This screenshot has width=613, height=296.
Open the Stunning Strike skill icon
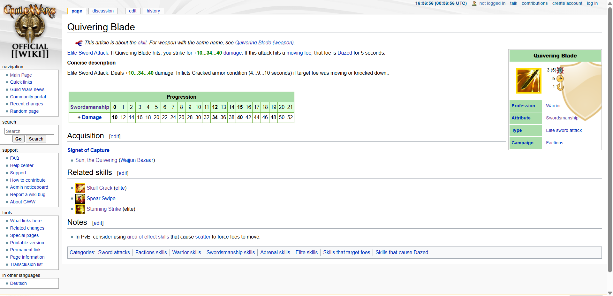[80, 209]
